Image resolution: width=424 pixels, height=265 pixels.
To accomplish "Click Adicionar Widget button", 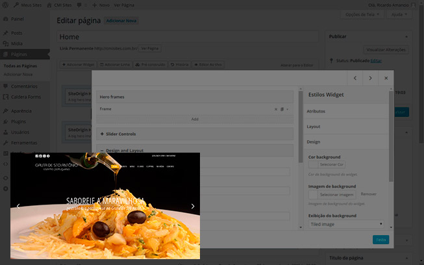I will (78, 65).
